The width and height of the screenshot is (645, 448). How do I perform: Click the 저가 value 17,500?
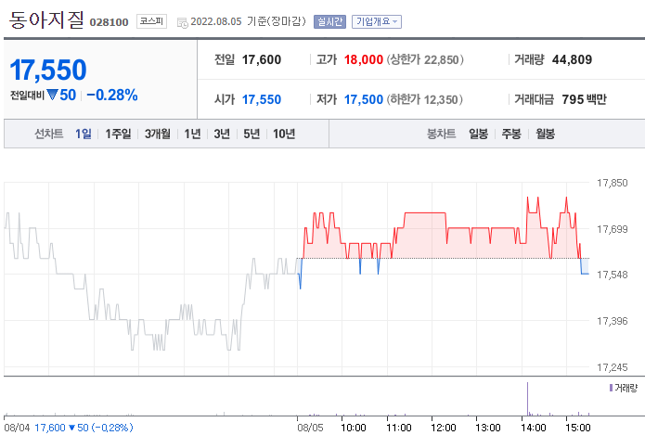364,99
